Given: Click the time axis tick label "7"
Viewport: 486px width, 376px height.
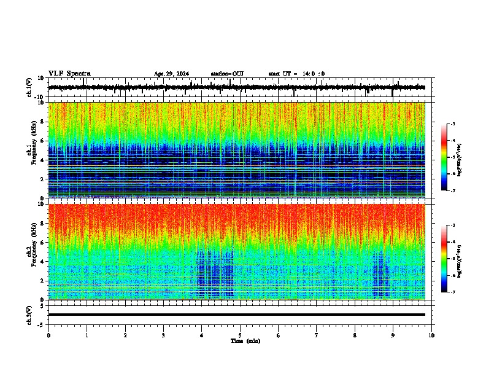Looking at the screenshot, I should (x=317, y=335).
